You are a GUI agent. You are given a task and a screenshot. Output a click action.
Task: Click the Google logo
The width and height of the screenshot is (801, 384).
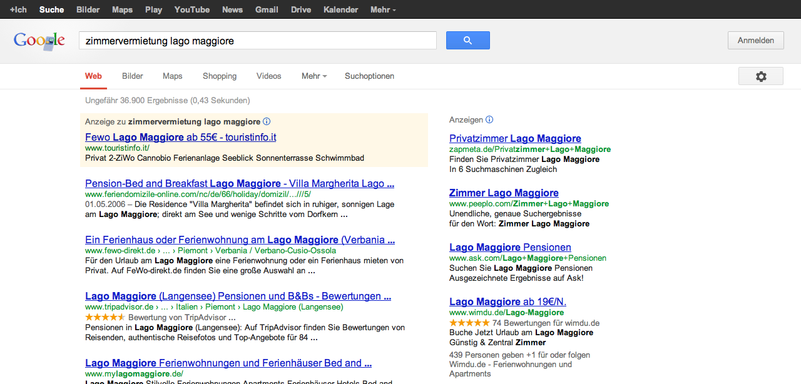pos(39,41)
